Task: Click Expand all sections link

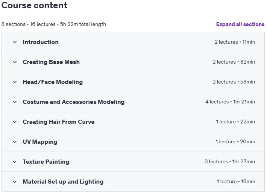Action: point(240,24)
